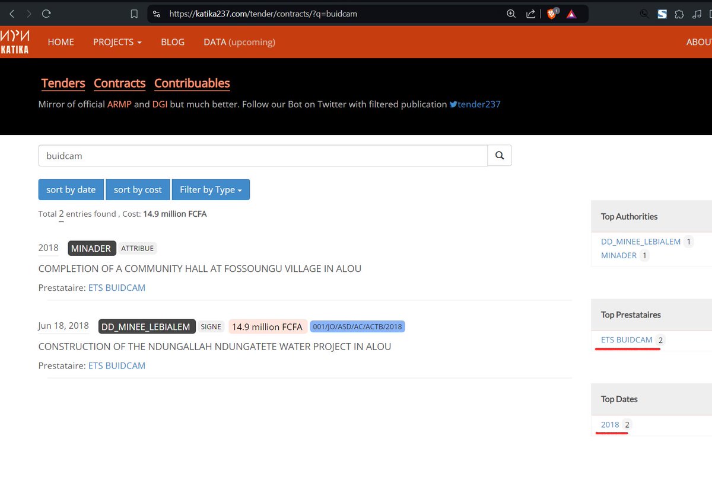
Task: Submit search with magnifier button
Action: pyautogui.click(x=500, y=155)
